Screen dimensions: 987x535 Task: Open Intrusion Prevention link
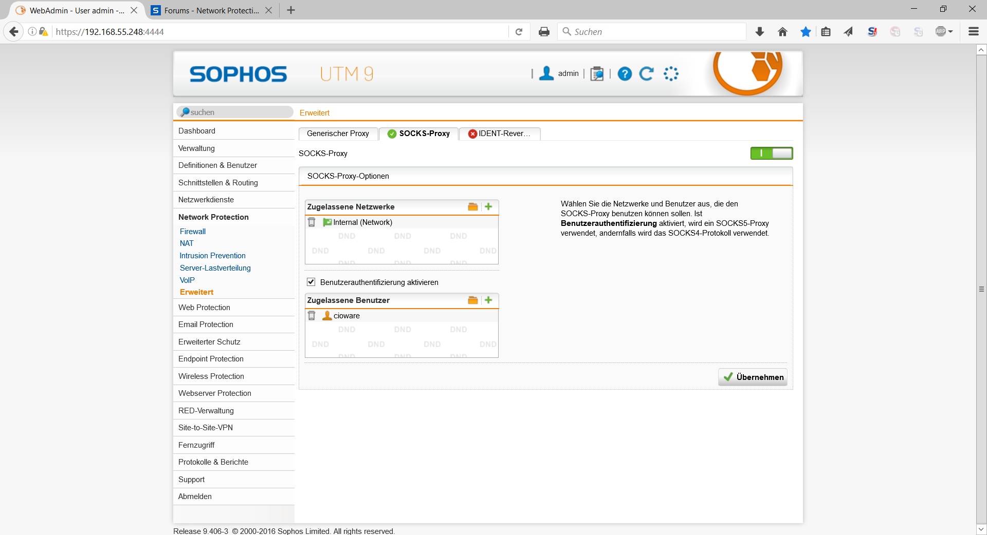212,256
